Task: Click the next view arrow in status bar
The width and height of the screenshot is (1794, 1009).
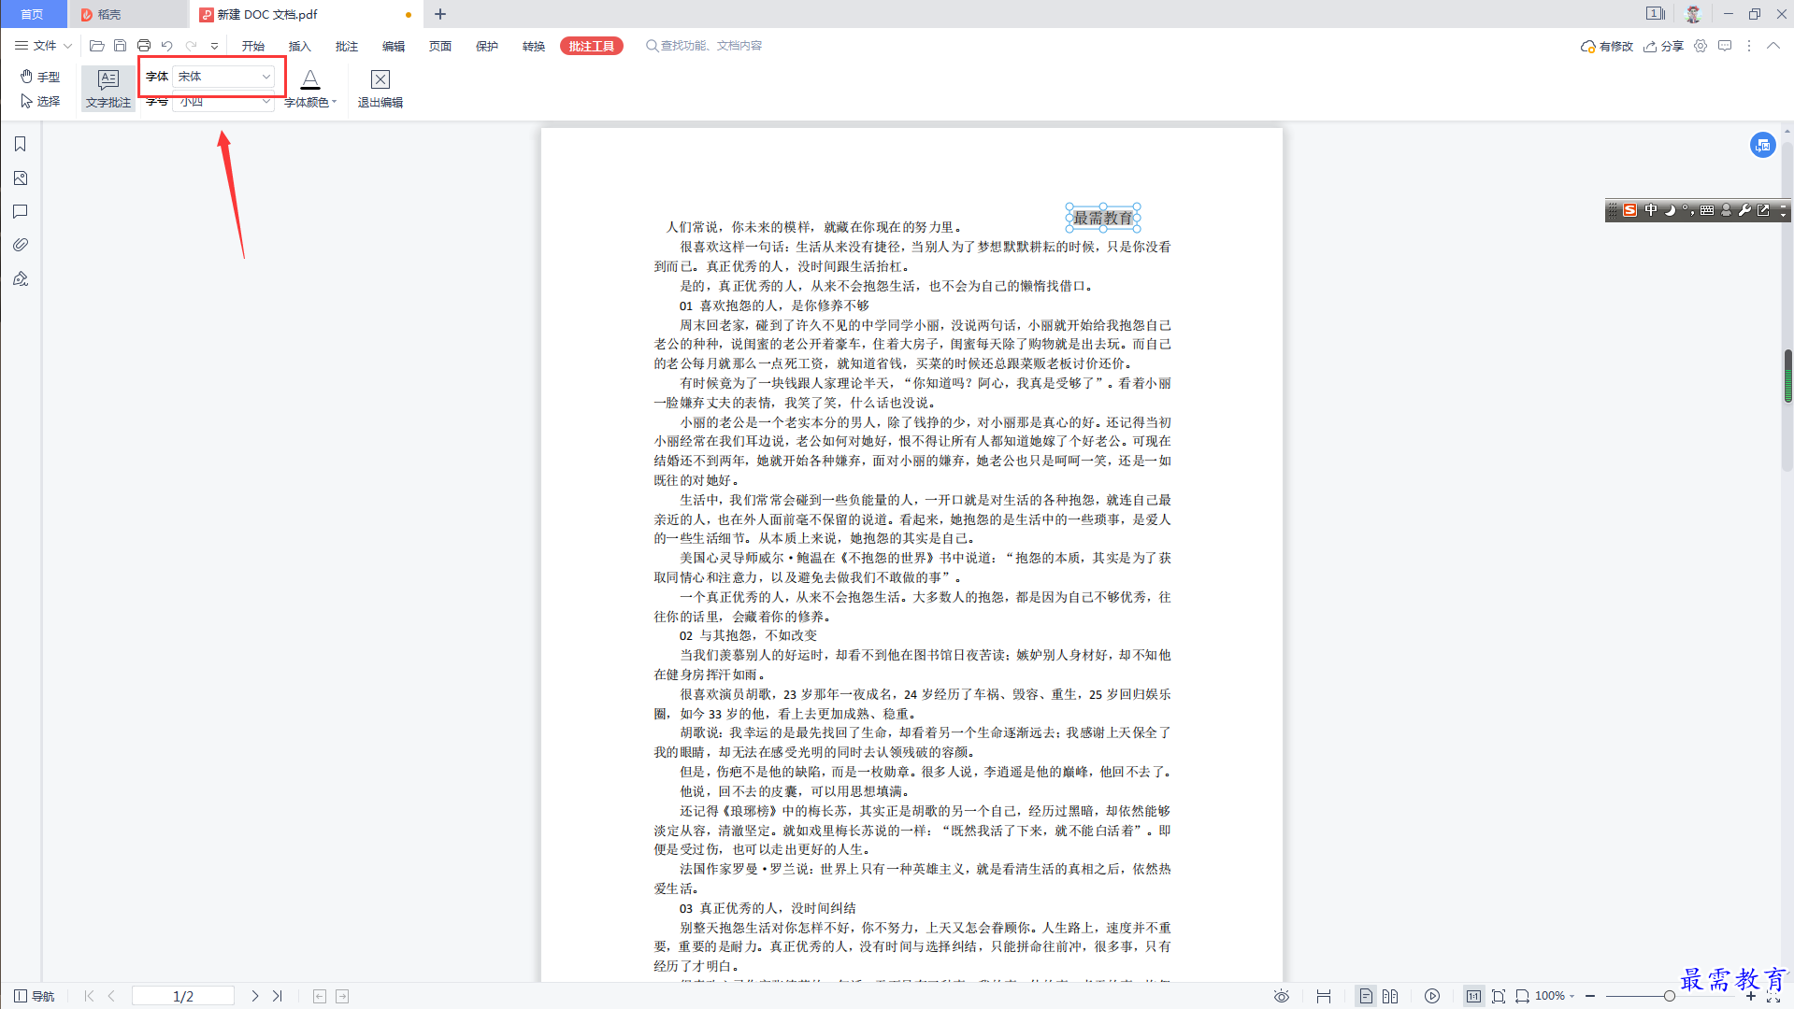Action: tap(342, 996)
